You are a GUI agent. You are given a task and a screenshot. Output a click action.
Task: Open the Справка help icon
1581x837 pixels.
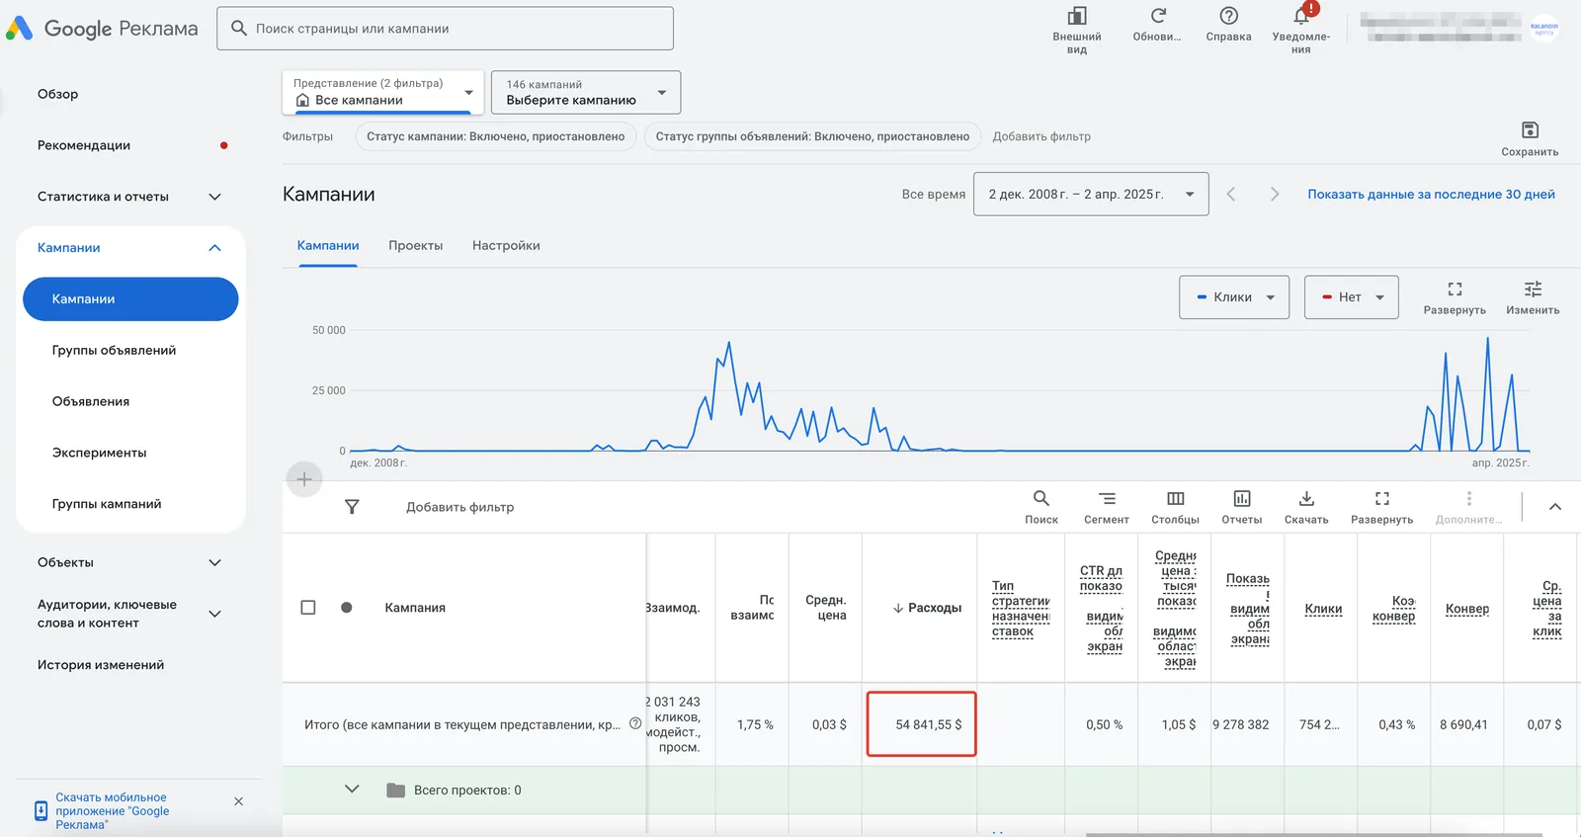point(1228,16)
